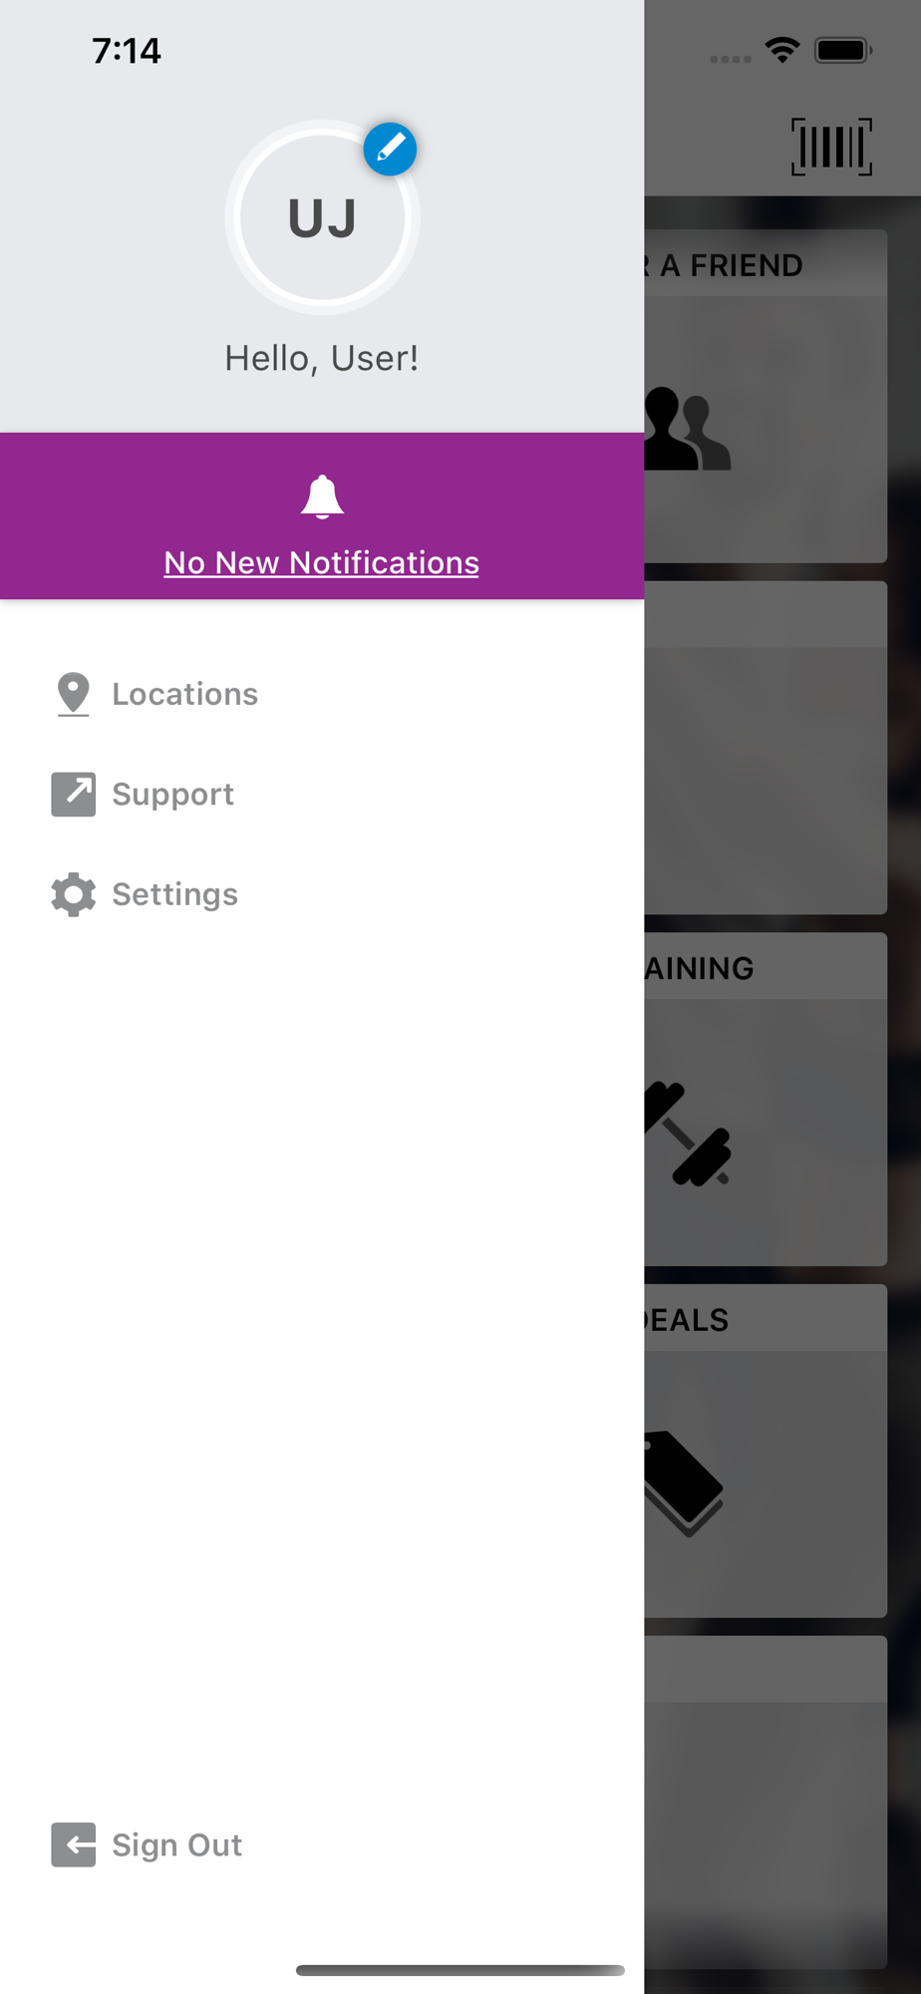Image resolution: width=921 pixels, height=1994 pixels.
Task: Click the Sign Out arrow icon
Action: [x=74, y=1844]
